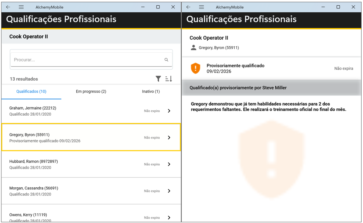Select the Qualificados (10) tab
363x223 pixels.
click(31, 92)
